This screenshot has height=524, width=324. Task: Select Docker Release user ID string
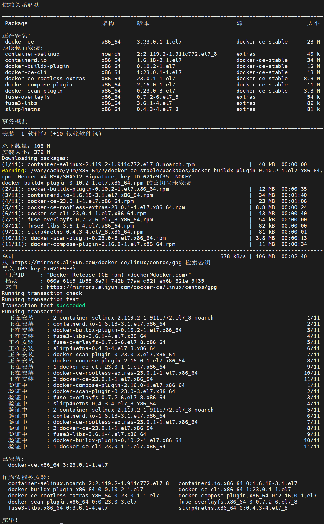click(119, 275)
